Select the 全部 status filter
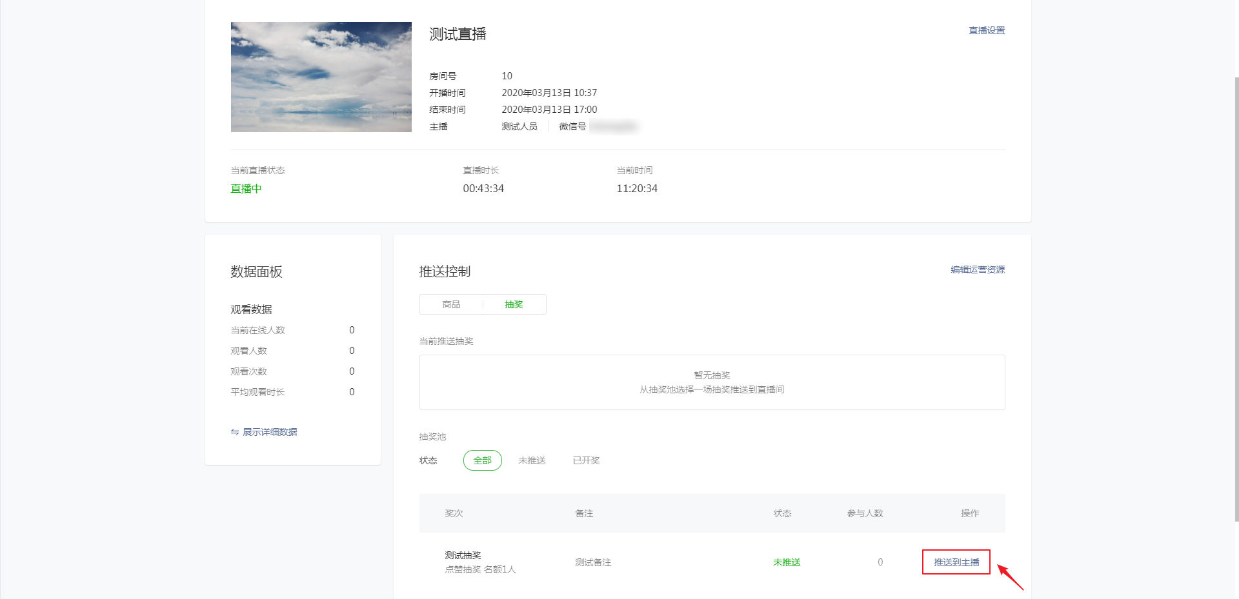The height and width of the screenshot is (599, 1239). pyautogui.click(x=482, y=460)
